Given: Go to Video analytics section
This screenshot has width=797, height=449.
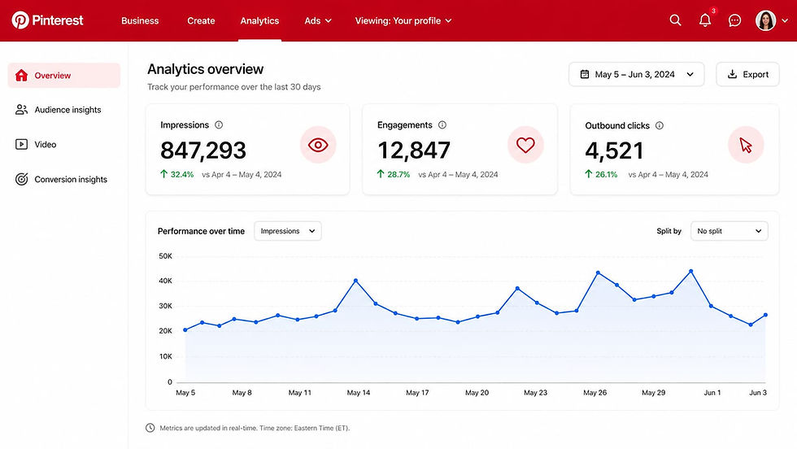Looking at the screenshot, I should [64, 145].
